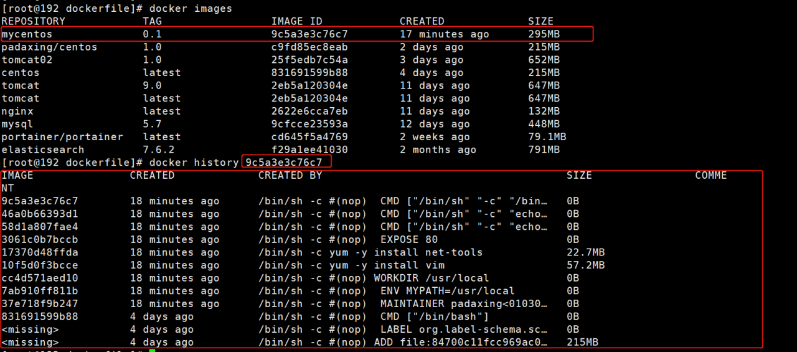
Task: Select the 791MB size value
Action: (544, 150)
